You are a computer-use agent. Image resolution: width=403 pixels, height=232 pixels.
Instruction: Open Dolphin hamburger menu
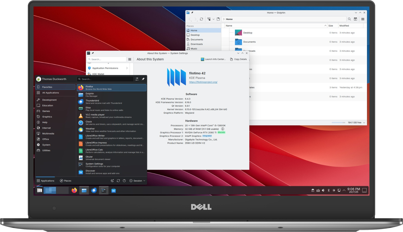tap(363, 19)
